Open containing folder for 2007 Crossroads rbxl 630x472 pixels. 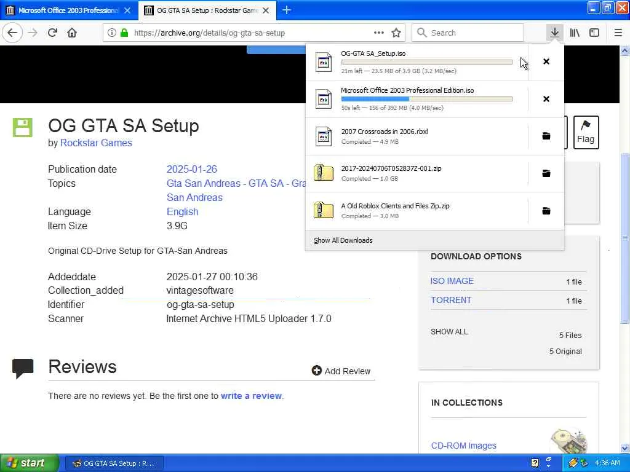pyautogui.click(x=546, y=136)
